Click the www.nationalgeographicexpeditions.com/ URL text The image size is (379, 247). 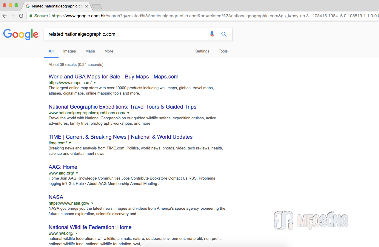87,113
